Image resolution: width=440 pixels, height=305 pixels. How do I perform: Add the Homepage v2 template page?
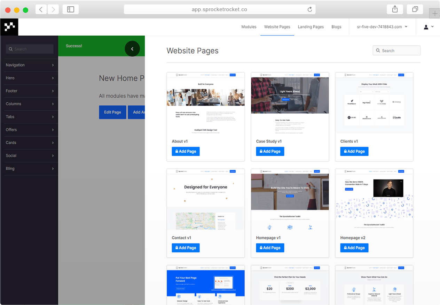click(354, 247)
